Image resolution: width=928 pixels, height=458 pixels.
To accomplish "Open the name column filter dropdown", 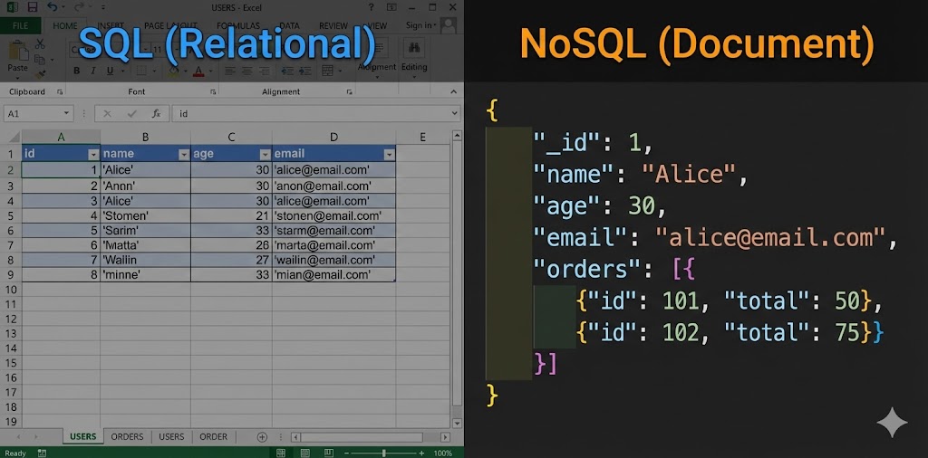I will pyautogui.click(x=183, y=154).
